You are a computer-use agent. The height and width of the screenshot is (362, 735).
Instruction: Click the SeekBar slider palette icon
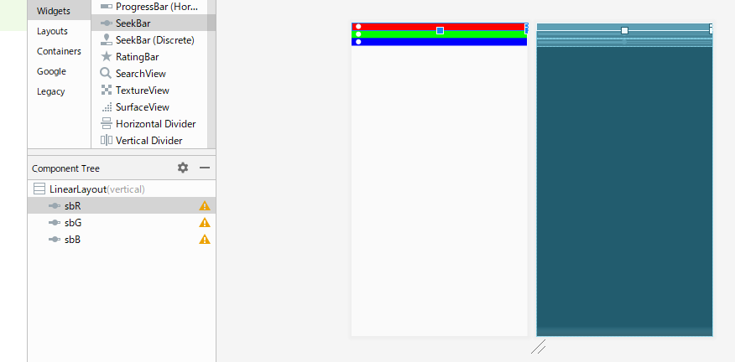coord(107,23)
